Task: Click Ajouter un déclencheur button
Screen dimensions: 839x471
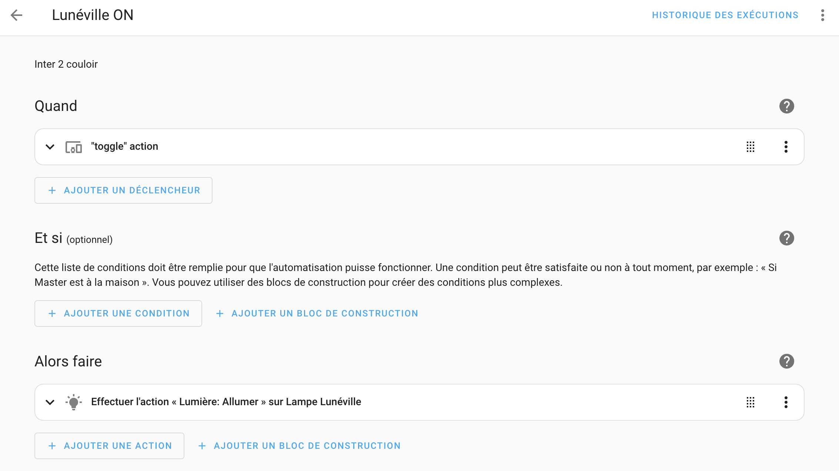Action: [123, 190]
